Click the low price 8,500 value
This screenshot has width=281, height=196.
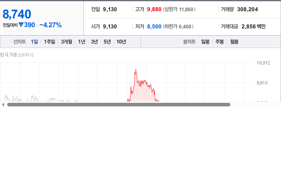point(154,26)
